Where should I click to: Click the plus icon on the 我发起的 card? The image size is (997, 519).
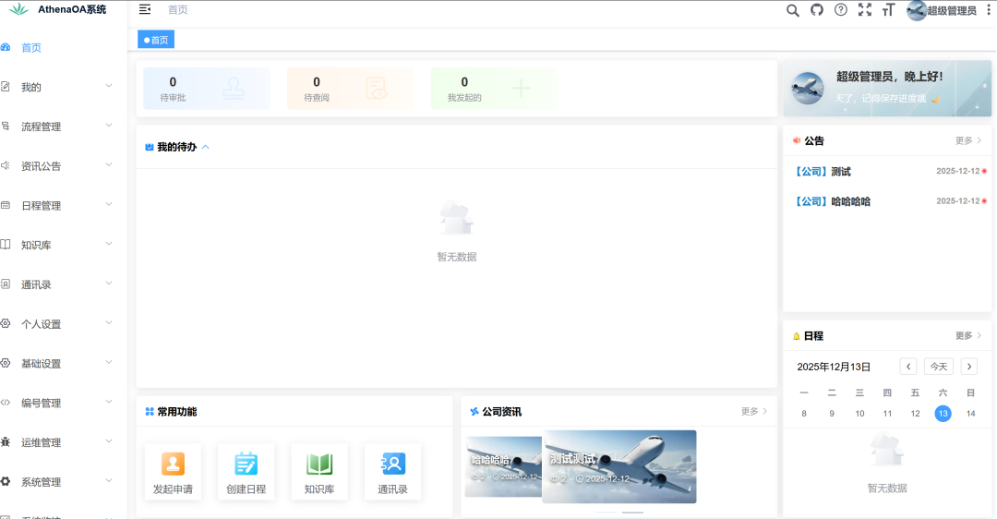(521, 89)
